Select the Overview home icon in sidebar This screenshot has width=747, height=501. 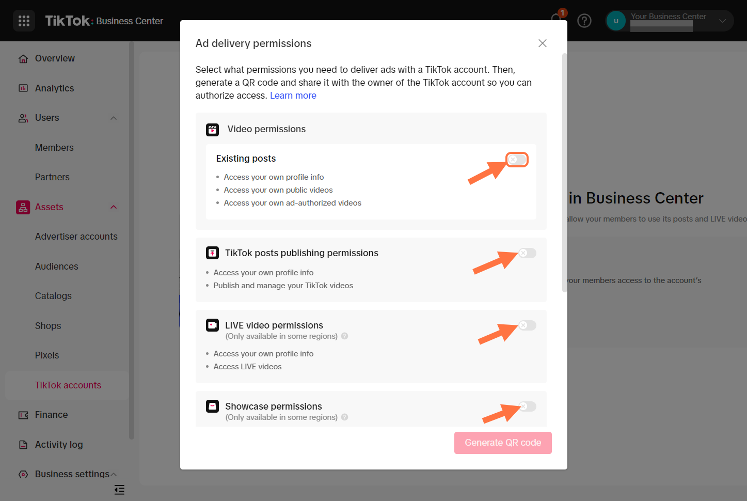23,58
